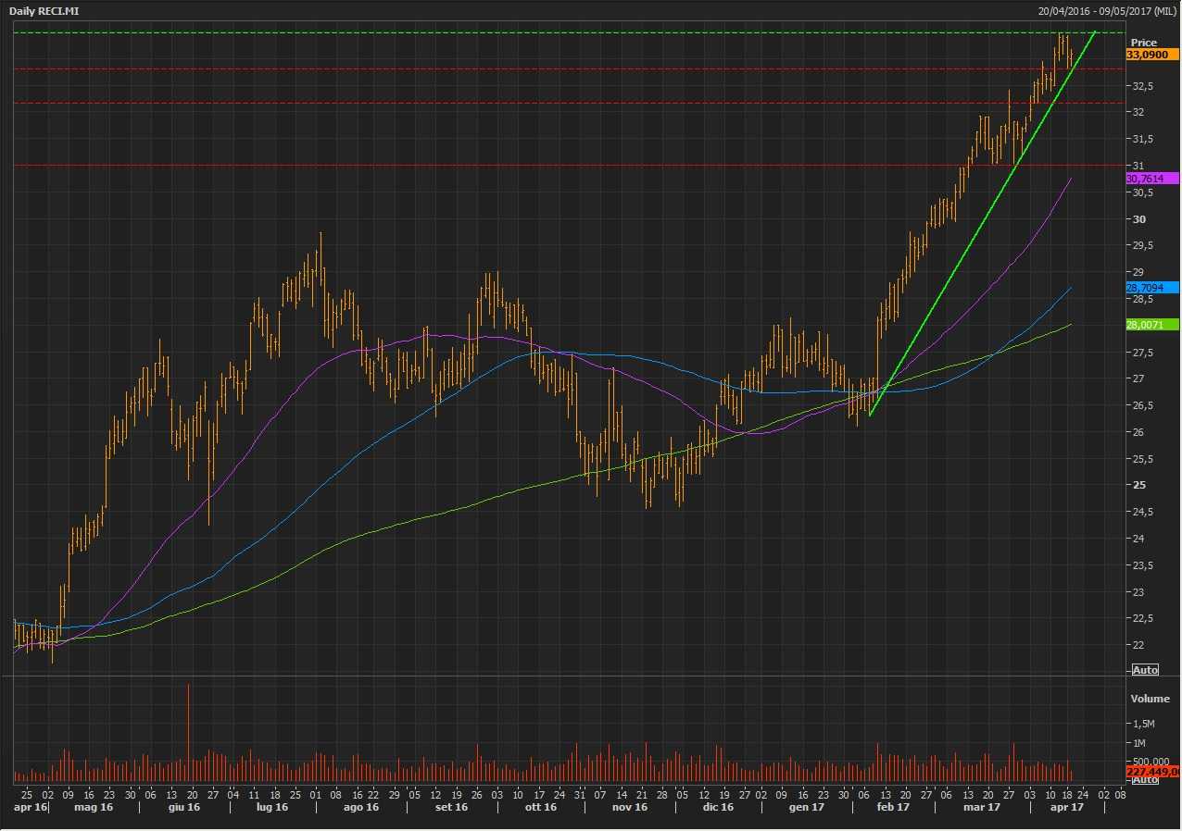Select the blue 28,7094 moving average tag
Viewport: 1182px width, 831px height.
coord(1151,288)
